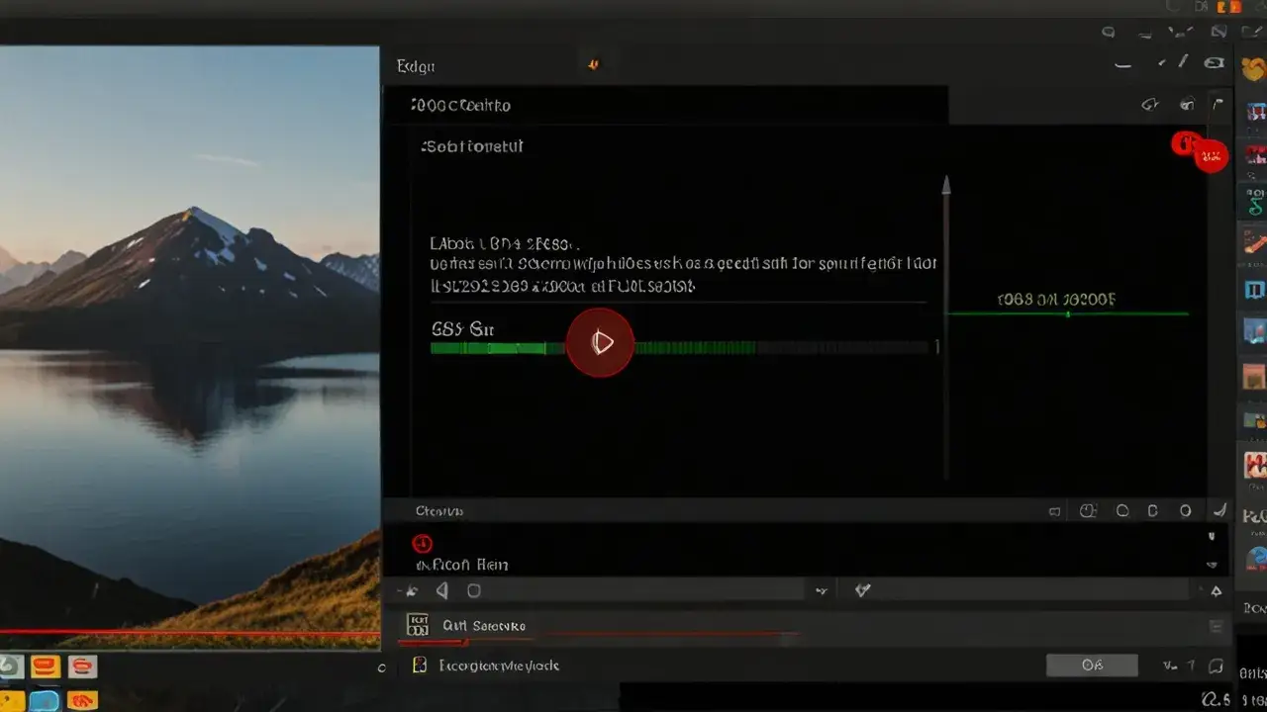Collapse the upward arrow above the chevron stack
Viewport: 1267px width, 712px height.
point(1212,537)
